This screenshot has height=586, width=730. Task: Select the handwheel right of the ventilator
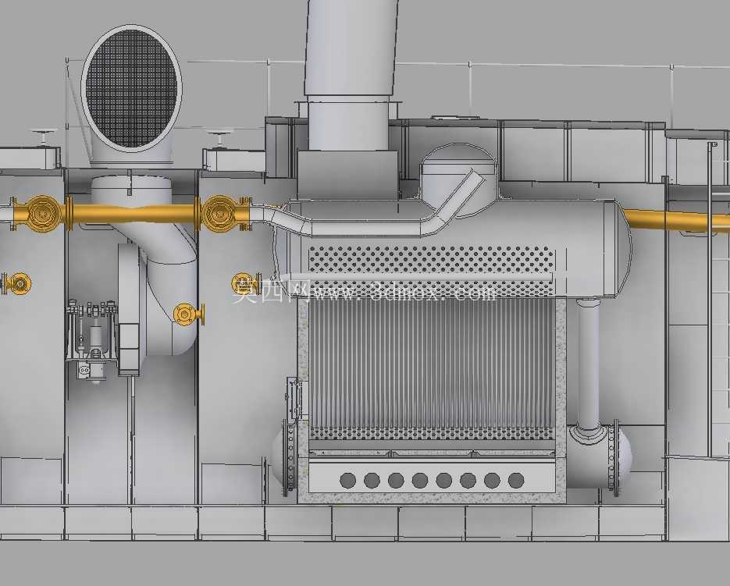219,139
